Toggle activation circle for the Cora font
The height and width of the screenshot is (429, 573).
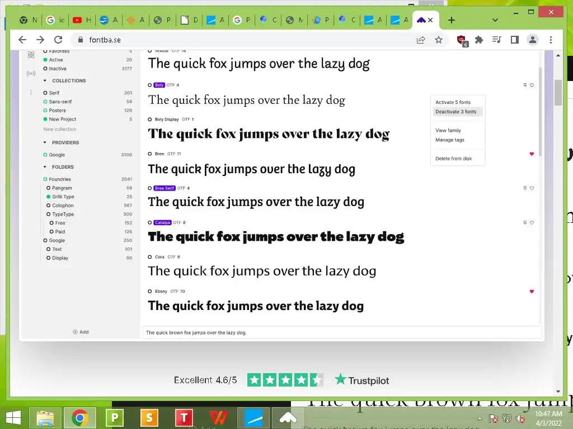coord(150,257)
